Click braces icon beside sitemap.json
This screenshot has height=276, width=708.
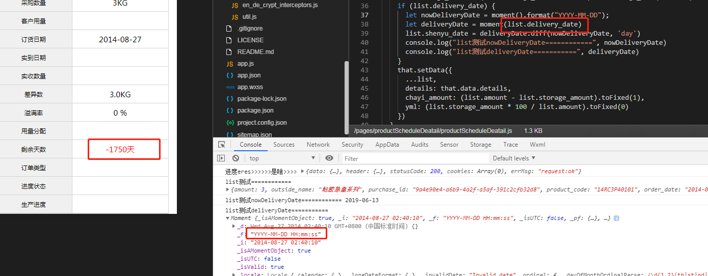[229, 134]
